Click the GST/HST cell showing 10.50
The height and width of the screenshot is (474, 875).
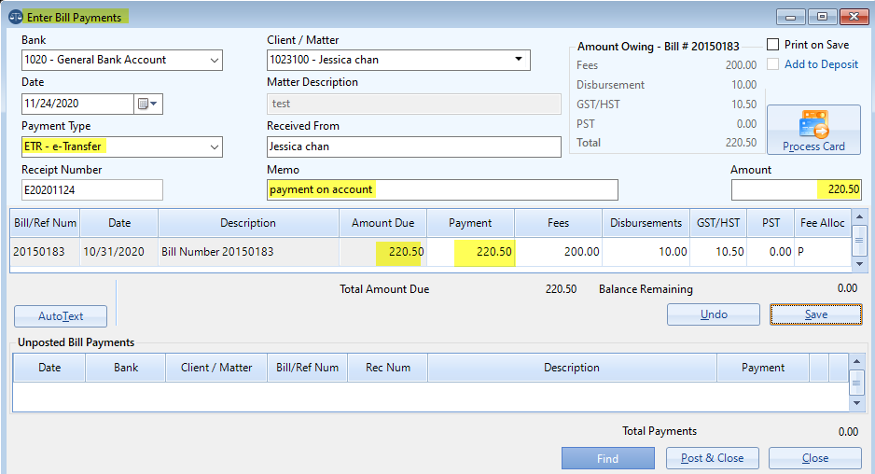point(718,252)
